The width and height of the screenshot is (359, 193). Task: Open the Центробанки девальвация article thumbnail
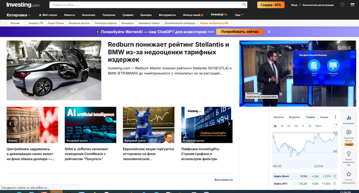32,125
